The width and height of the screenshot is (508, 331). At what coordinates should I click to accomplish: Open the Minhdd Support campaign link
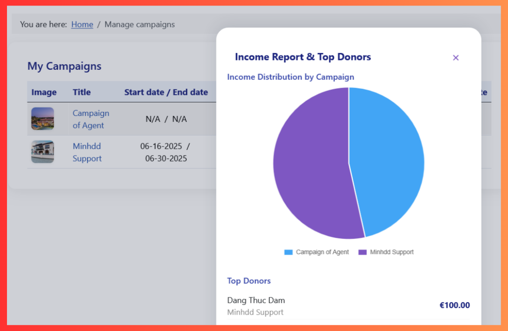point(87,152)
